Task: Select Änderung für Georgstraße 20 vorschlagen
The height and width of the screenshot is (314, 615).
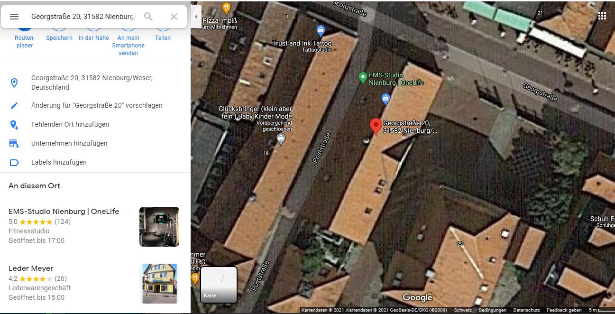Action: pos(97,105)
